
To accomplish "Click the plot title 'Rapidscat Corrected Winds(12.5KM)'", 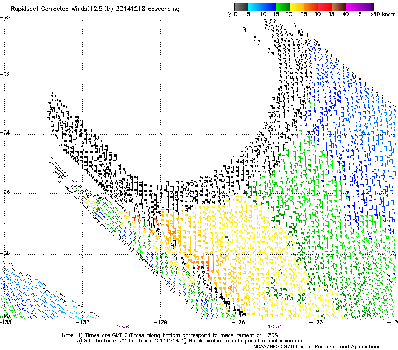I will click(x=62, y=9).
